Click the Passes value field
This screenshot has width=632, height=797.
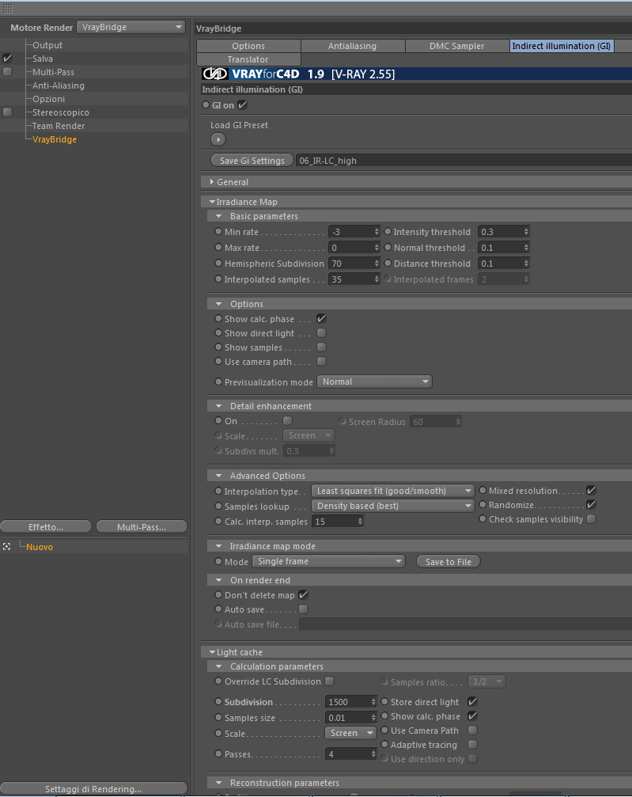(x=348, y=754)
